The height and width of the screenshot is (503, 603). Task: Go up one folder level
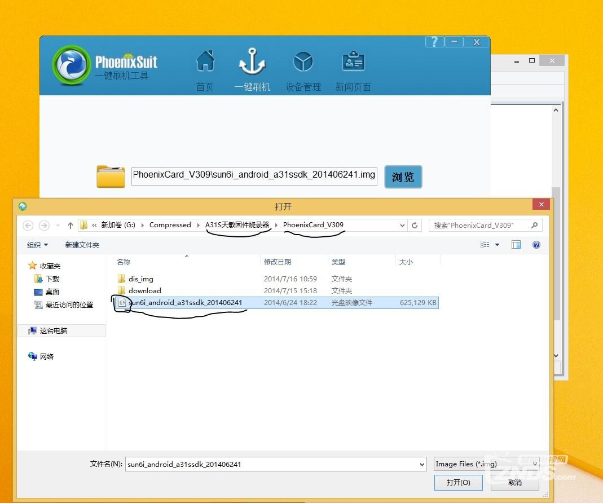click(x=71, y=226)
